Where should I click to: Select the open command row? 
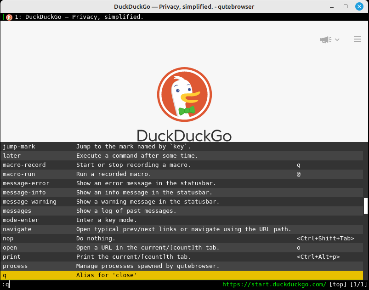[182, 247]
